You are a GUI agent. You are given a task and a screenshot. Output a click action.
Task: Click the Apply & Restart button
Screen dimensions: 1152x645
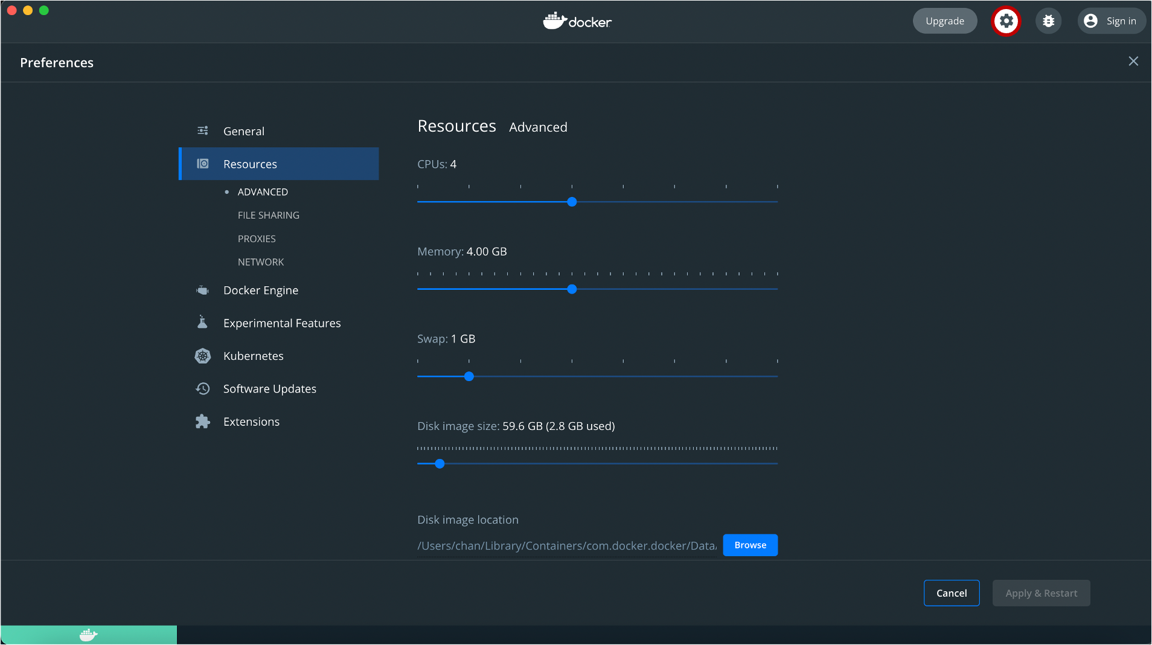click(x=1042, y=593)
